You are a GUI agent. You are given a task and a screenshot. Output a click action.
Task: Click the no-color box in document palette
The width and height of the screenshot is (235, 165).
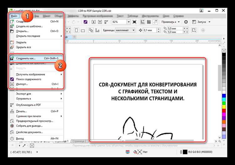pyautogui.click(x=32, y=146)
